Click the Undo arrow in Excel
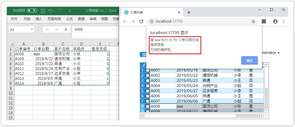Viewport: 295px width, 127px height. click(x=50, y=11)
